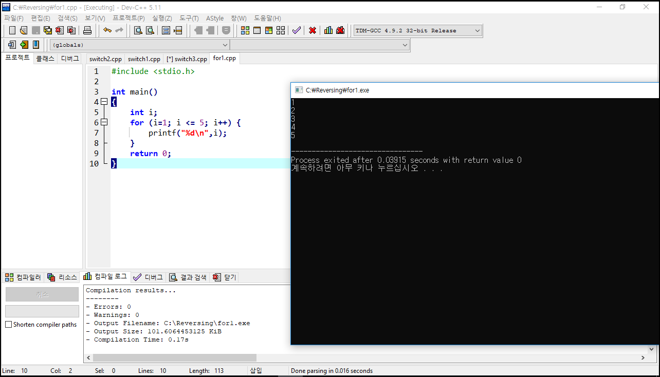Click the compile log scroll-left arrow
Image resolution: width=660 pixels, height=377 pixels.
(88, 357)
